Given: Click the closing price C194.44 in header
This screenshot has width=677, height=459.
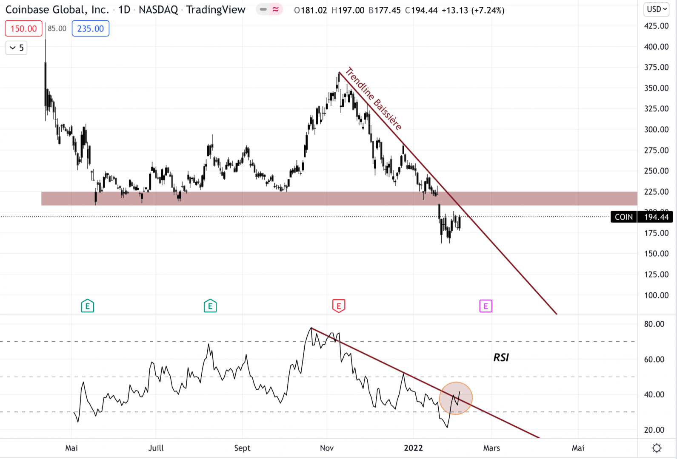Looking at the screenshot, I should [x=421, y=10].
